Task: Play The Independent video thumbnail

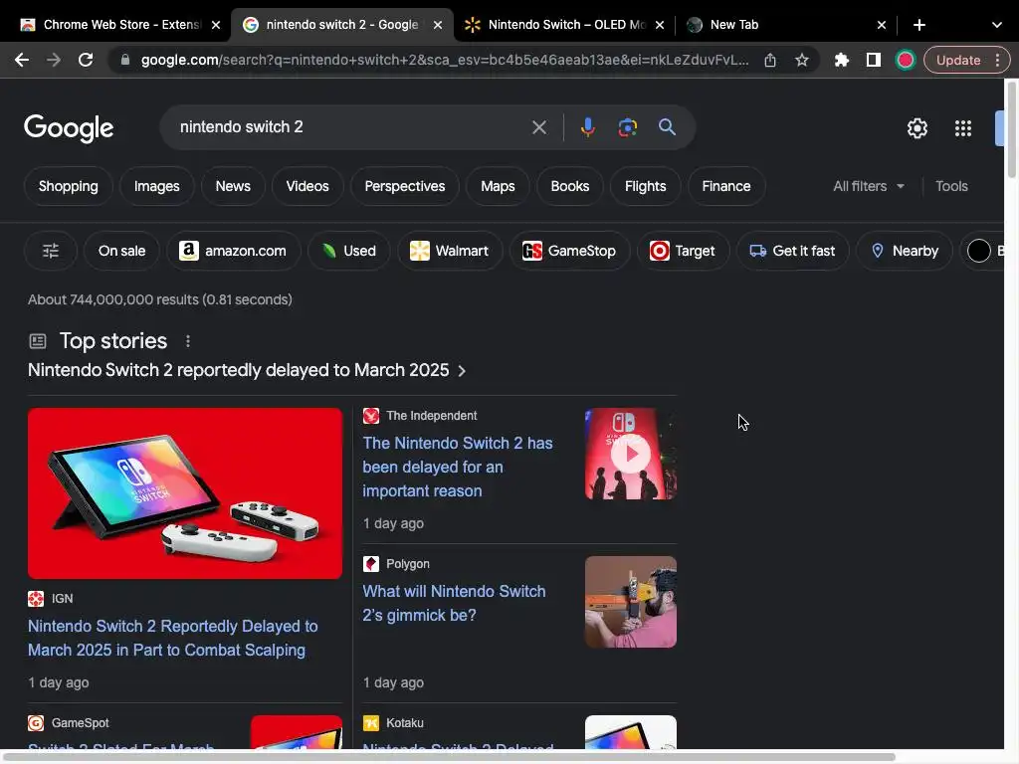Action: pos(630,454)
